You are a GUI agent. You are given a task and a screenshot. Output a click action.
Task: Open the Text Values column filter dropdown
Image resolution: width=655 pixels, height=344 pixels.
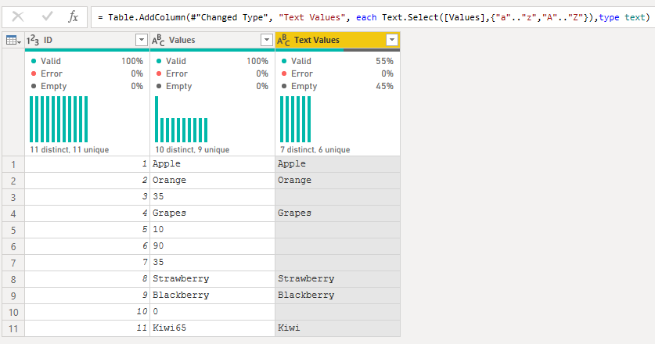tap(392, 40)
